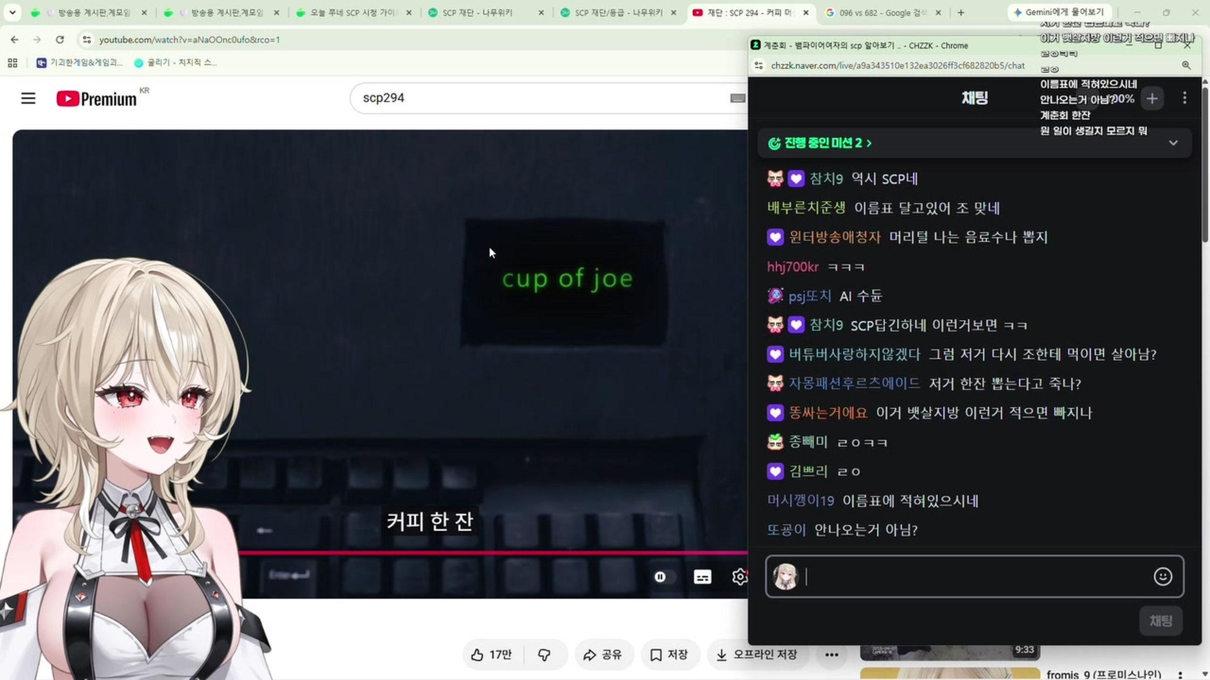Open the tab search chevron button
The width and height of the screenshot is (1210, 680).
click(12, 12)
